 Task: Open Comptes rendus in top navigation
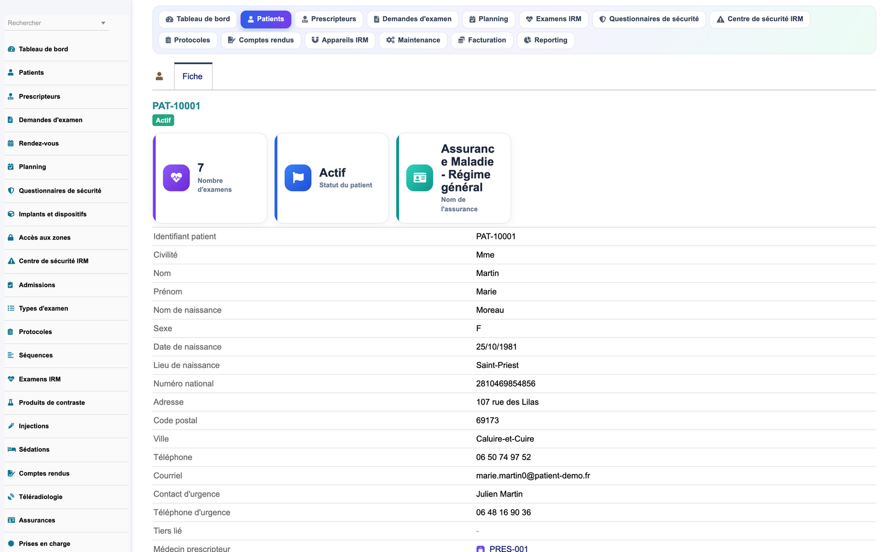click(x=261, y=40)
